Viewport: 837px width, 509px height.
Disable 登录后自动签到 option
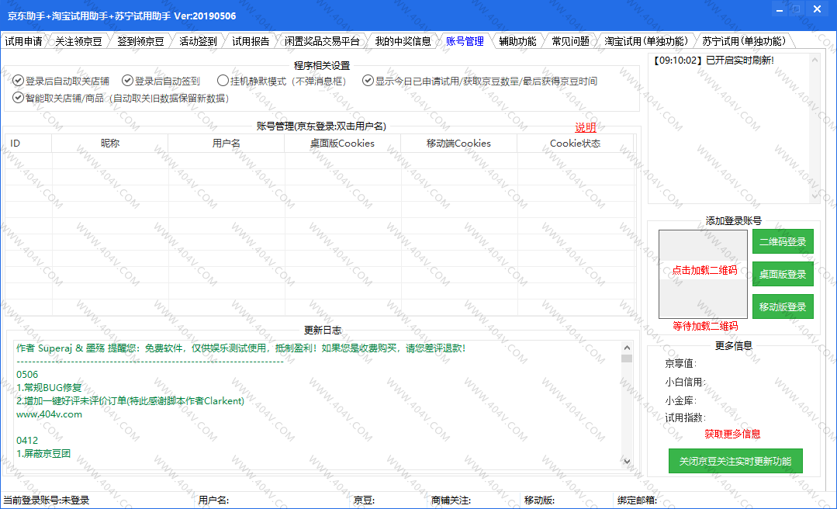point(128,81)
